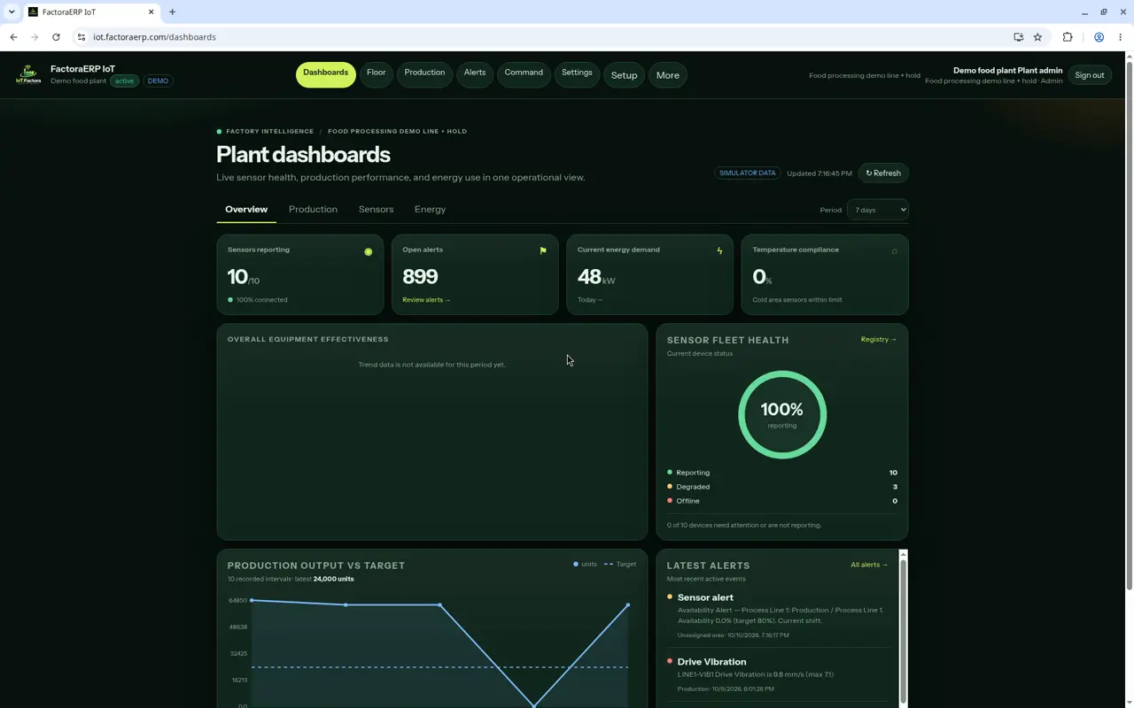Image resolution: width=1134 pixels, height=708 pixels.
Task: Click the Offline legend row
Action: [782, 501]
